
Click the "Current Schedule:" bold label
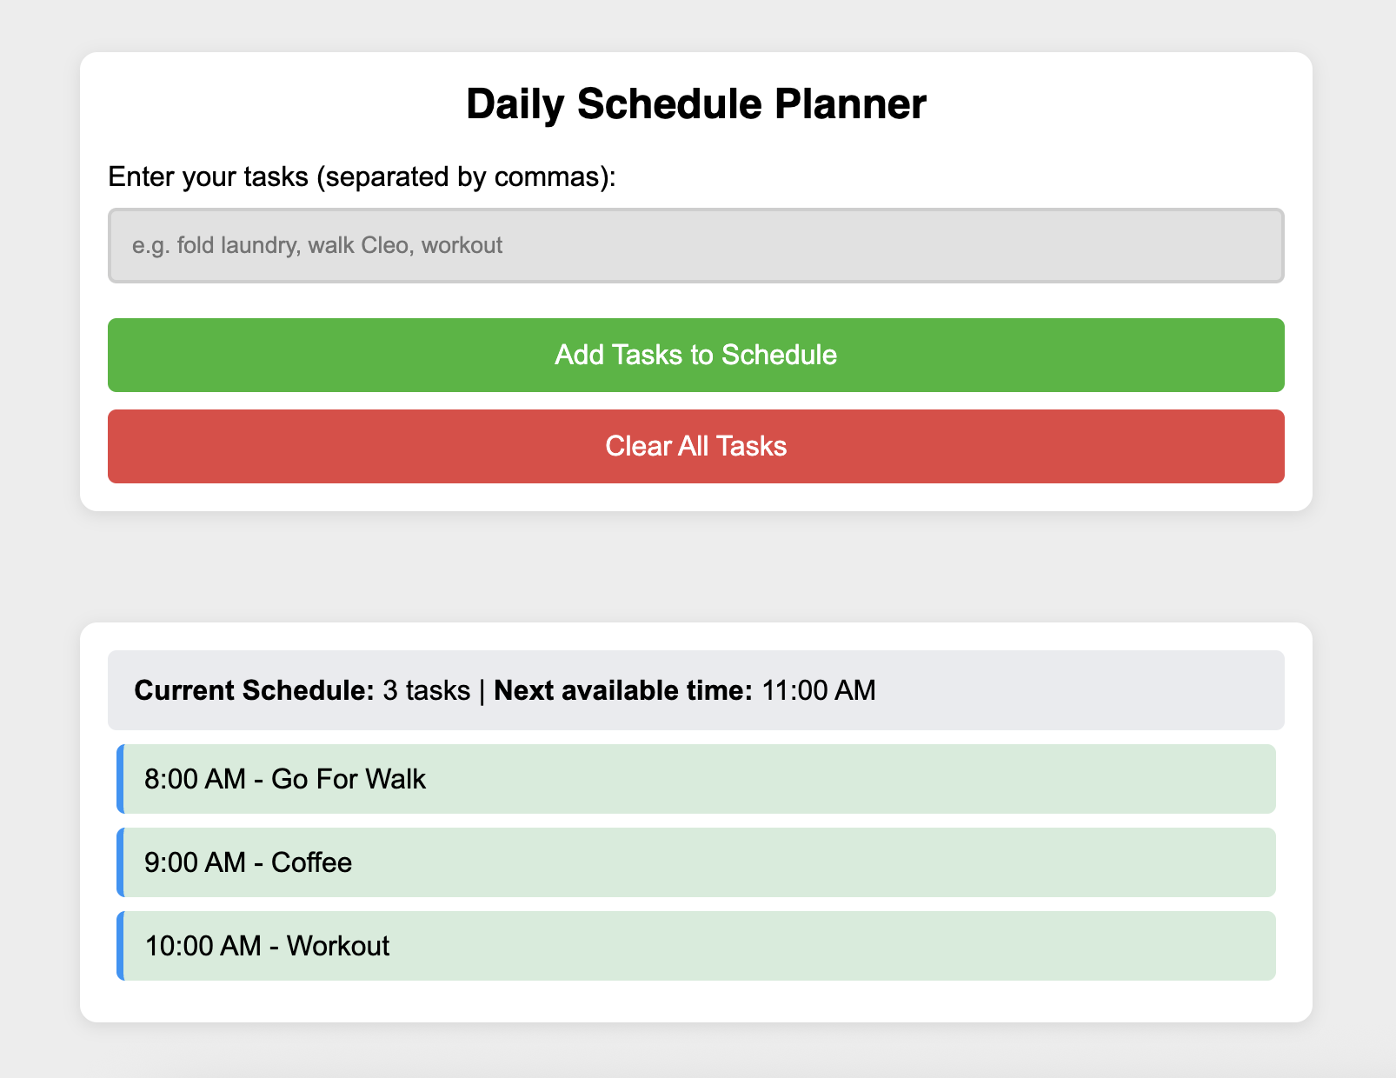pyautogui.click(x=254, y=690)
